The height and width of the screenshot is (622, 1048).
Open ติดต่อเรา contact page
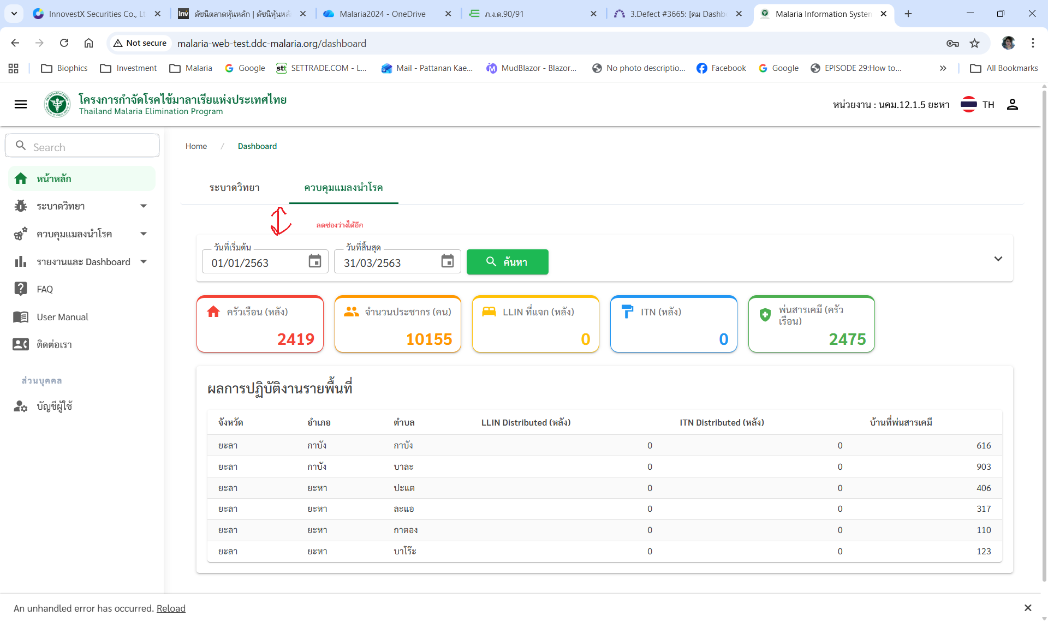(x=54, y=345)
